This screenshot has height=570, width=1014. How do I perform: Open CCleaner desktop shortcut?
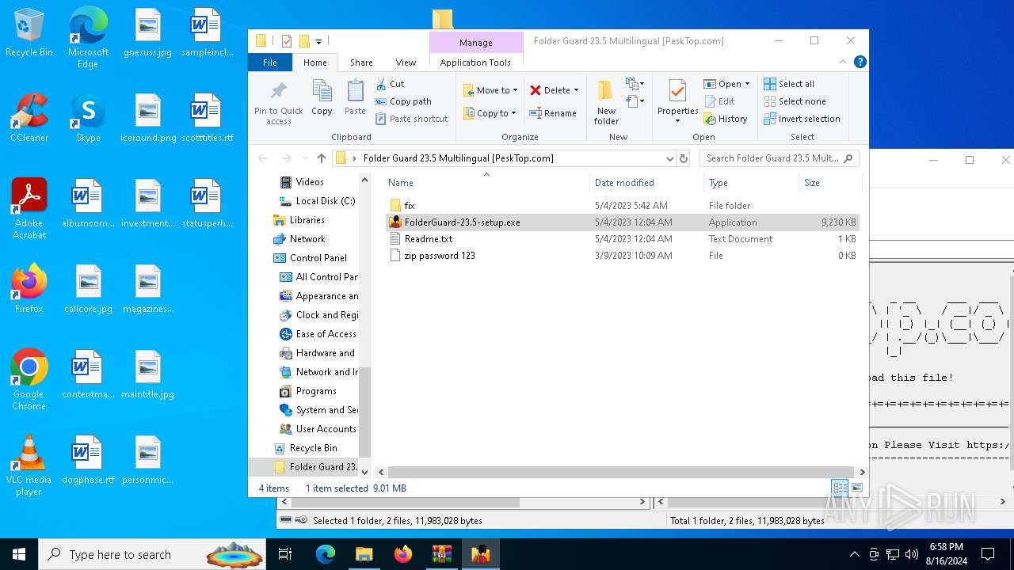[29, 118]
